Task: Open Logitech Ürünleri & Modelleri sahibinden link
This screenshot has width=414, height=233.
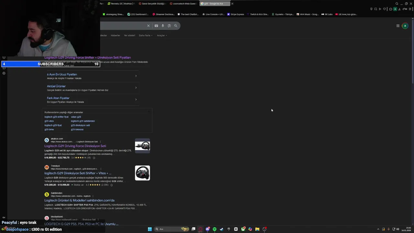Action: point(79,200)
